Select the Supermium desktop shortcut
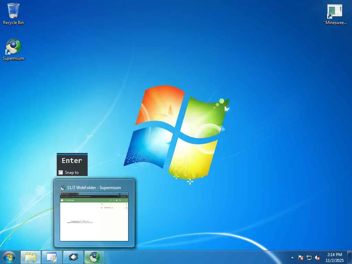This screenshot has height=264, width=352. [x=13, y=49]
